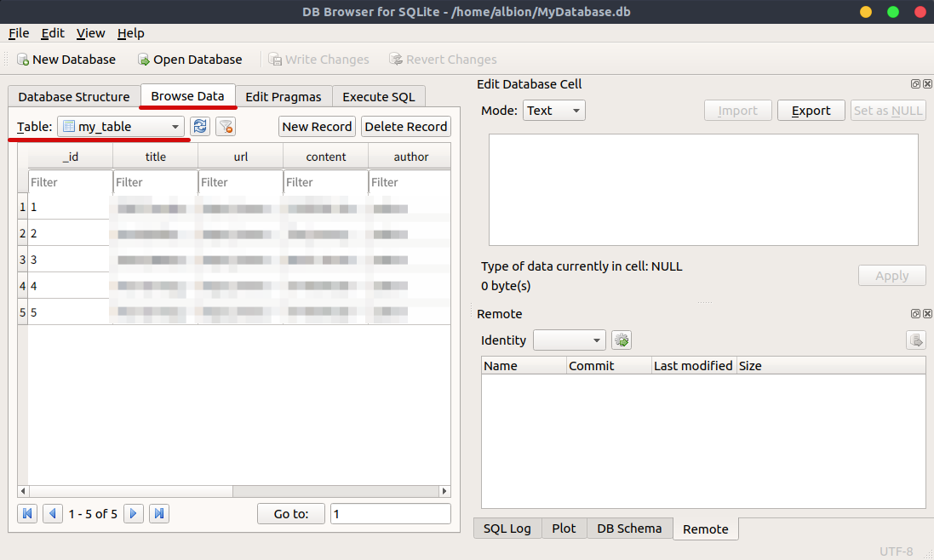
Task: Open the identity configuration gear
Action: 621,340
